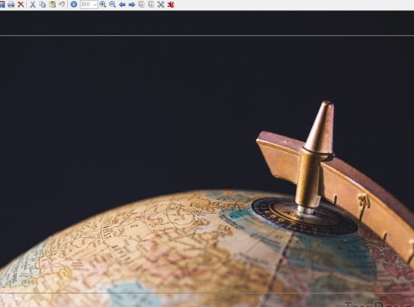Open image information with the blue info icon
This screenshot has width=414, height=307.
click(74, 5)
